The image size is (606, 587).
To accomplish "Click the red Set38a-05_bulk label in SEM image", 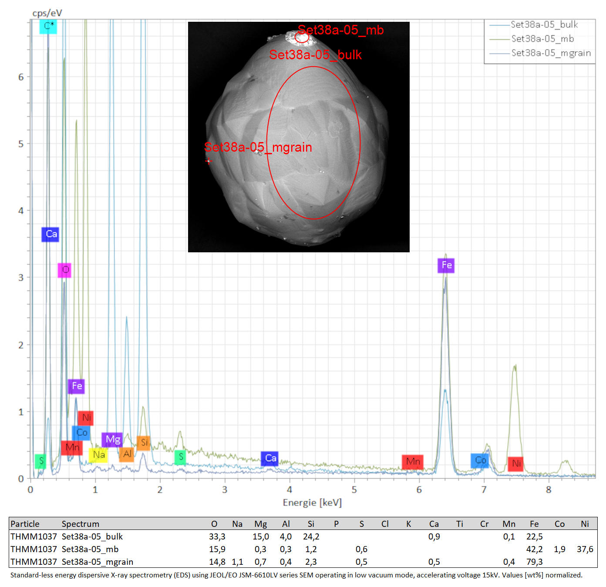I will pyautogui.click(x=315, y=54).
